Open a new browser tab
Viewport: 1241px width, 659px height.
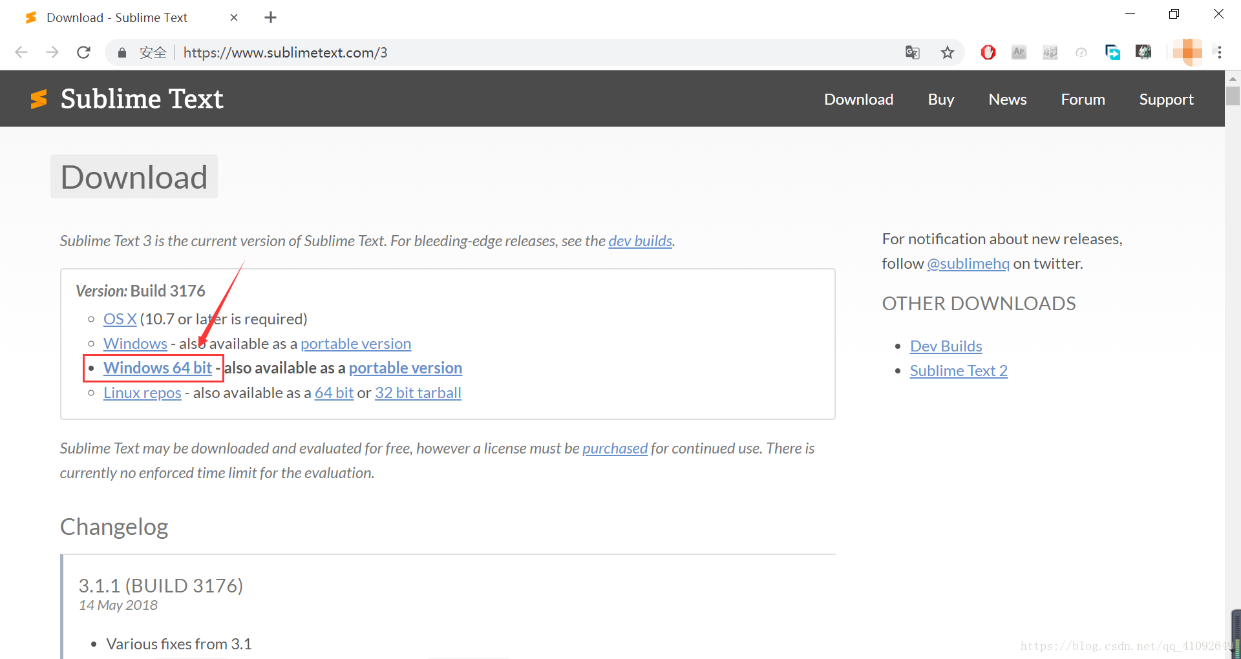[271, 17]
